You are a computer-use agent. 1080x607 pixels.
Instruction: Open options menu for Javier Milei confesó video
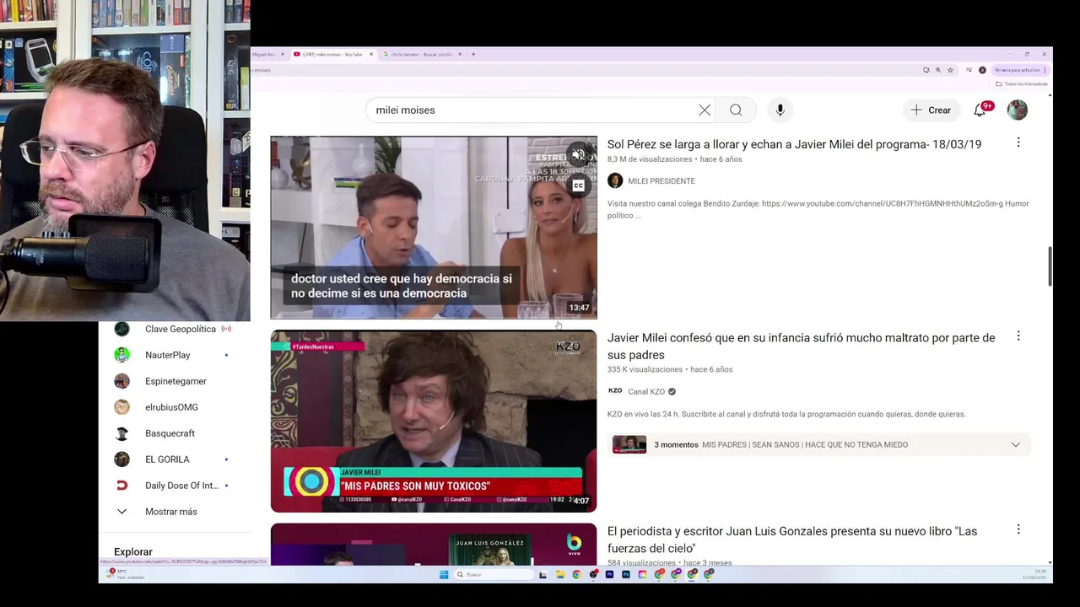(1018, 336)
